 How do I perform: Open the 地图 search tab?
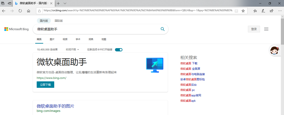tap(104, 39)
